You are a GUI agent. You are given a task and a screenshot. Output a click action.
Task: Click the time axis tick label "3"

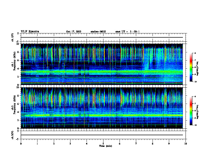[70, 144]
